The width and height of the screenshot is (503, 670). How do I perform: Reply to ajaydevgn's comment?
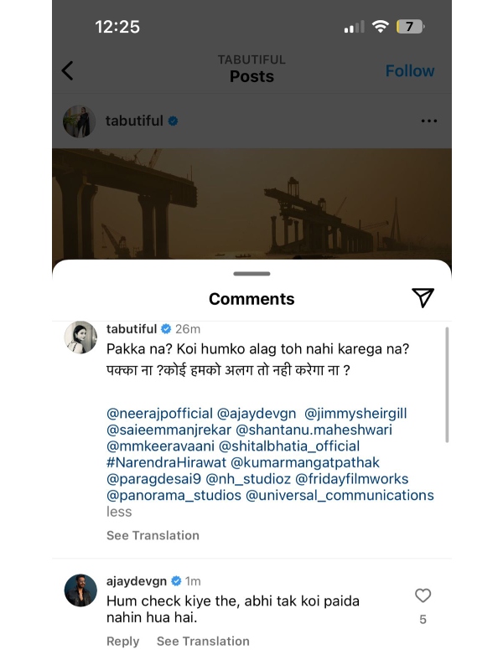point(122,641)
